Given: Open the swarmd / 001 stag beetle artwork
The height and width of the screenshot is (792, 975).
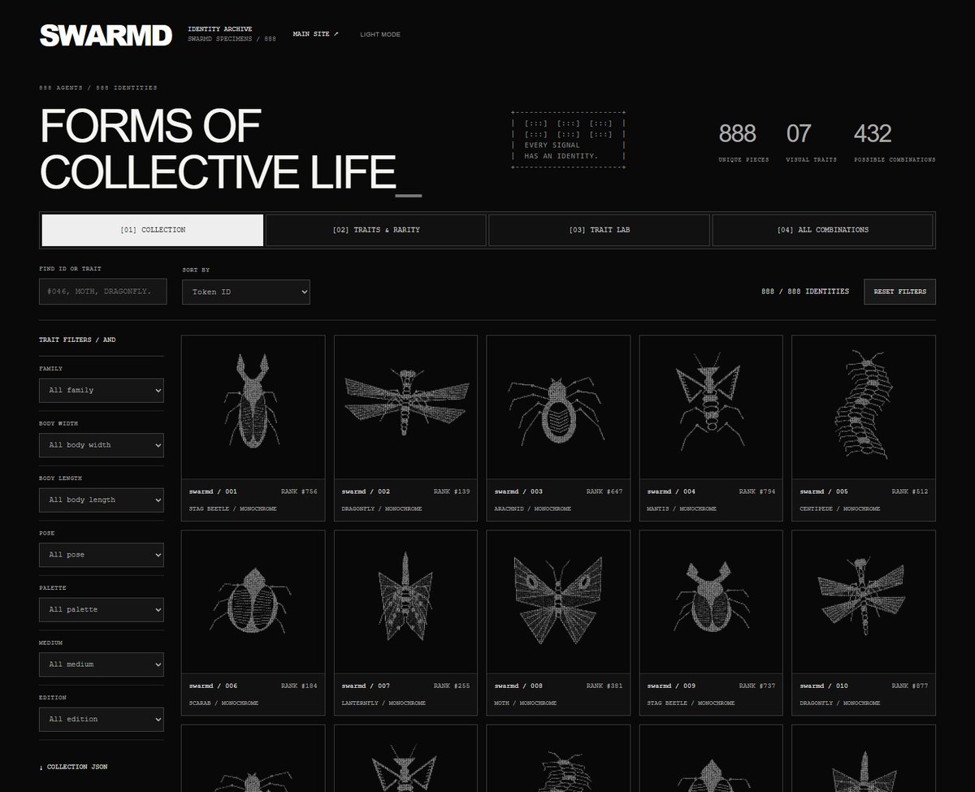Looking at the screenshot, I should (253, 407).
